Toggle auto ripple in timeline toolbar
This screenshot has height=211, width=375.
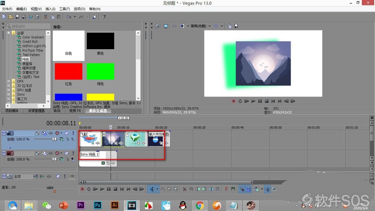pos(256,189)
